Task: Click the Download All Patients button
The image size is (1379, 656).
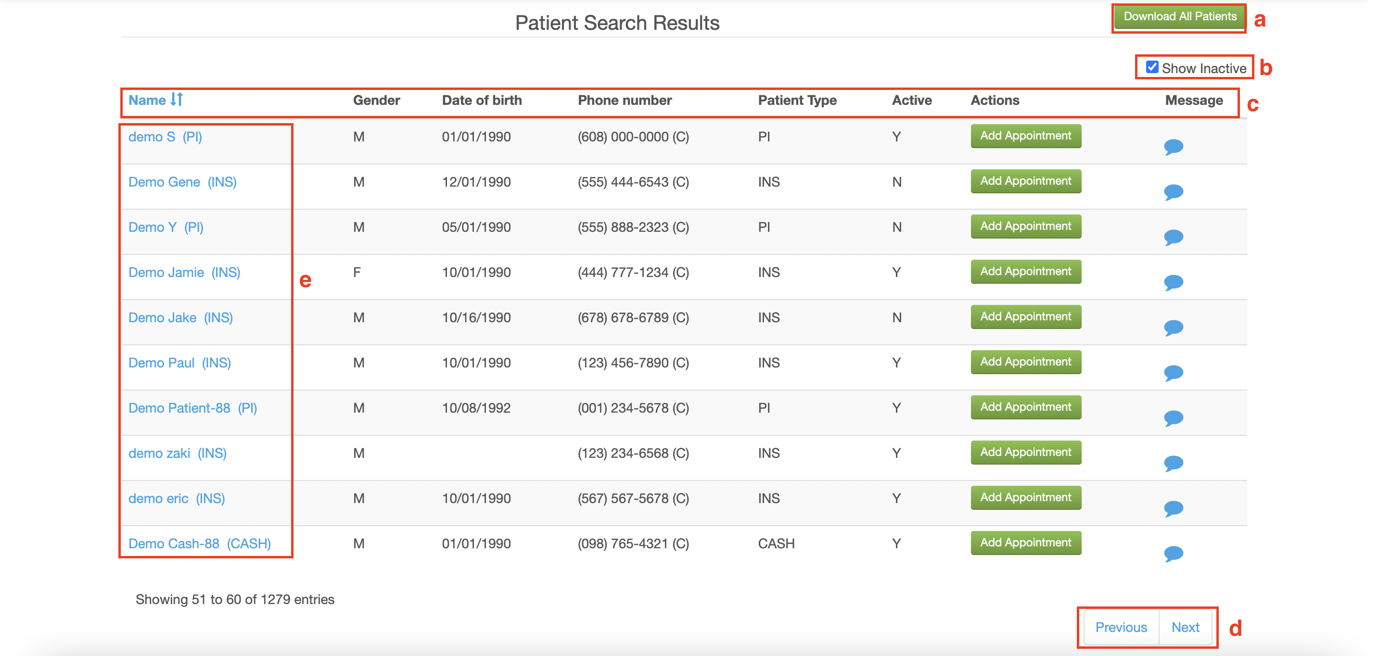Action: (x=1179, y=16)
